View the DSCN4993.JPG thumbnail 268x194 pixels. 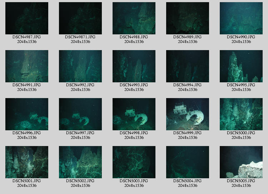tap(134, 66)
